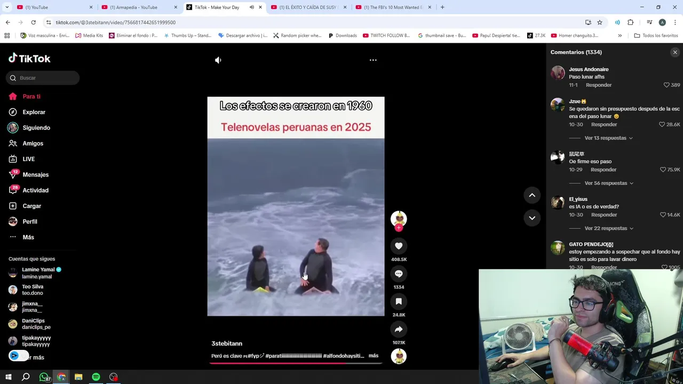The image size is (683, 384).
Task: Bookmark this page with star icon
Action: click(x=600, y=22)
